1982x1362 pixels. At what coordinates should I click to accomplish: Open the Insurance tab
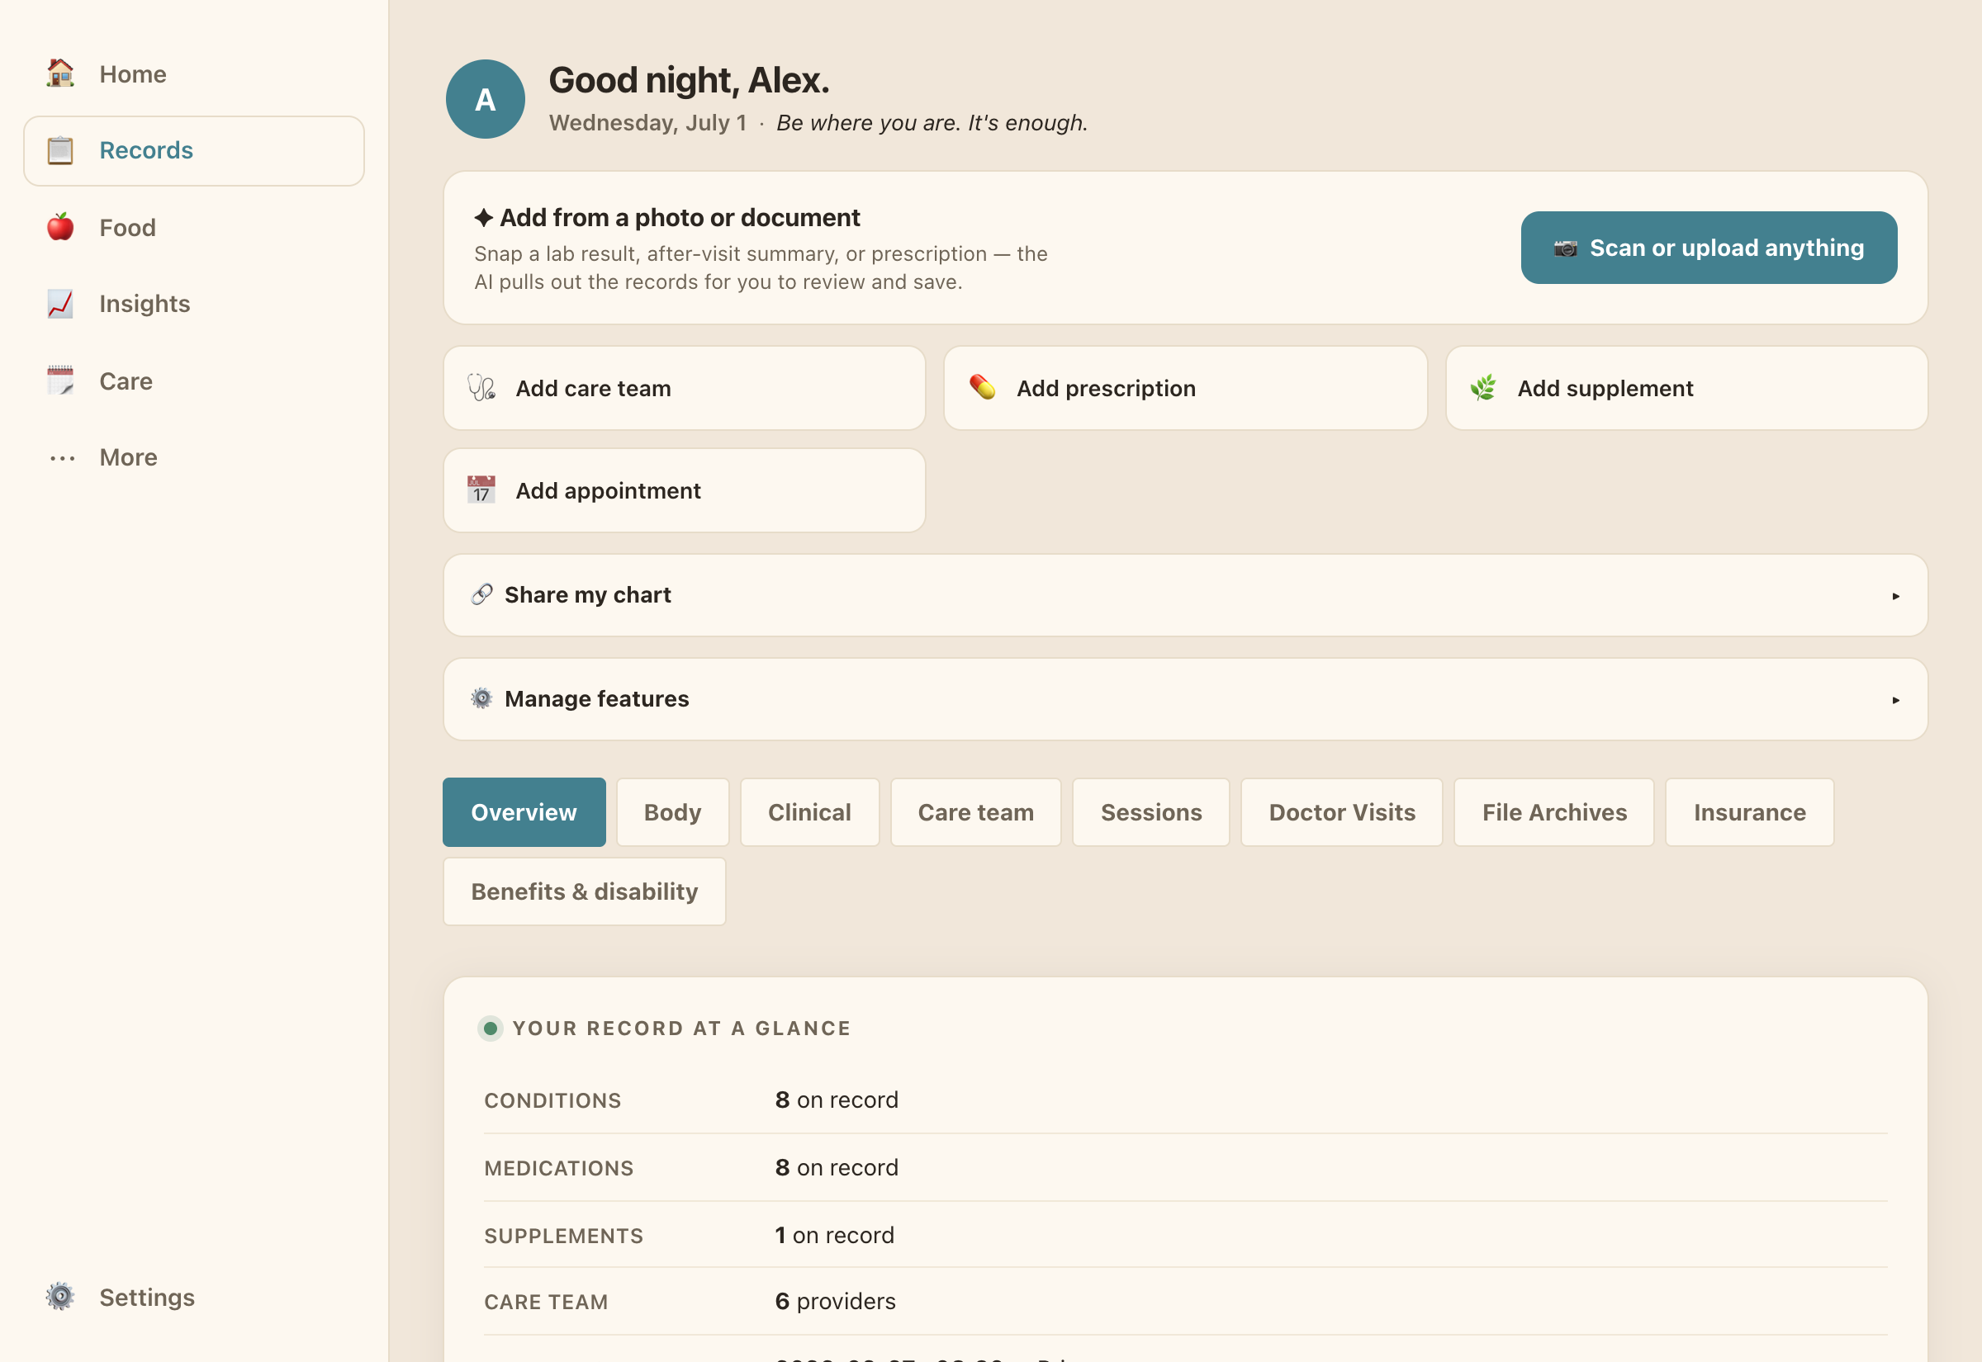tap(1750, 812)
